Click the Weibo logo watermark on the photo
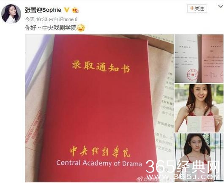224x183 pixels. coord(139,179)
